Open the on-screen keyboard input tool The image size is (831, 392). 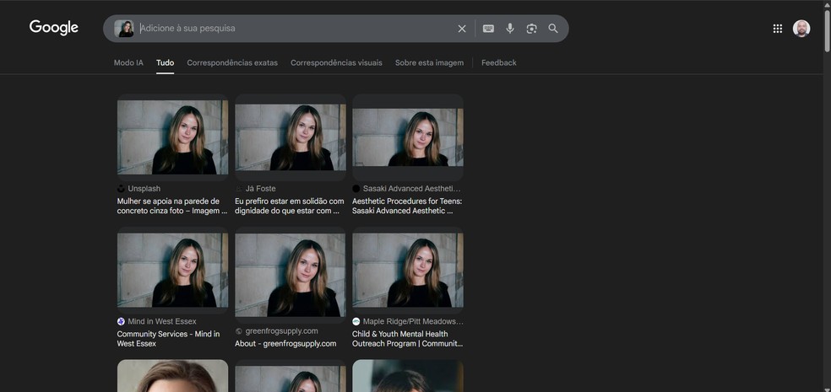pos(488,29)
